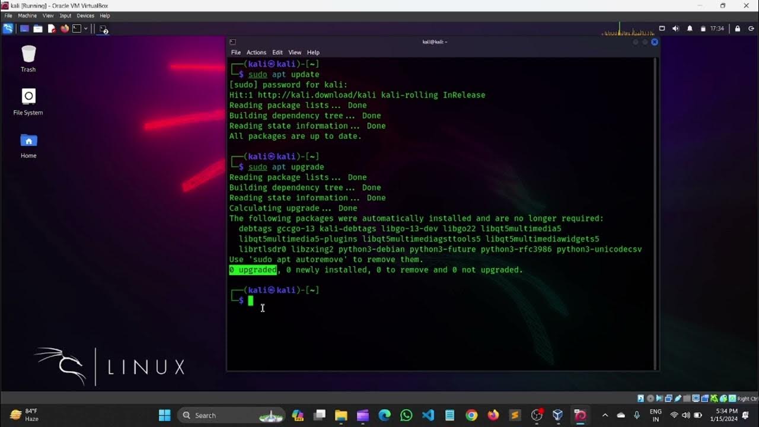Click the kali.download repository URL text
This screenshot has width=759, height=427.
coord(317,95)
